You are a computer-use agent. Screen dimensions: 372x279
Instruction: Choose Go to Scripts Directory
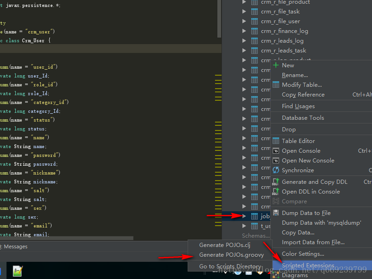click(230, 266)
